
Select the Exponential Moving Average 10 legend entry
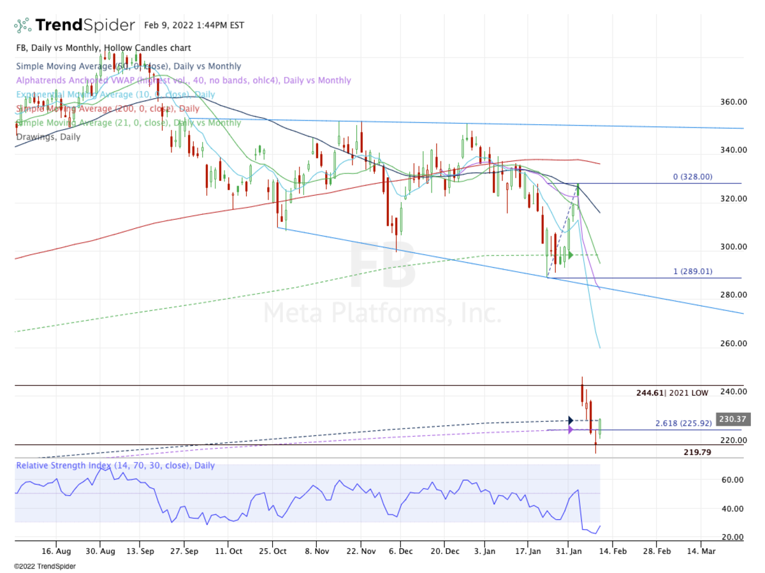pyautogui.click(x=115, y=94)
